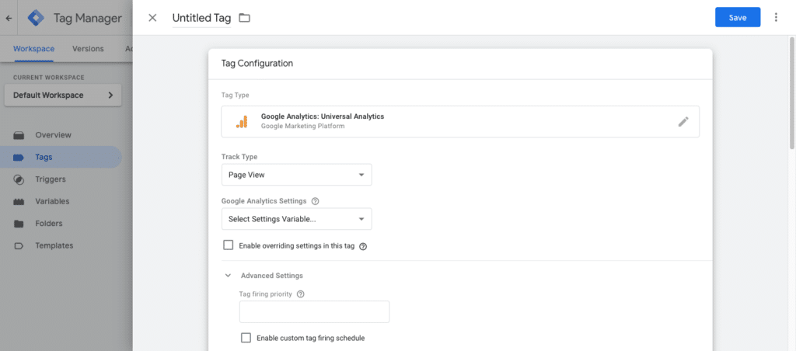Click the Templates sidebar icon

19,246
